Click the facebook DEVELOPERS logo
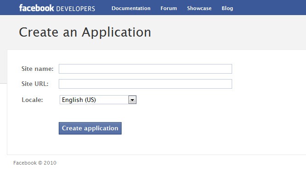 (57, 8)
